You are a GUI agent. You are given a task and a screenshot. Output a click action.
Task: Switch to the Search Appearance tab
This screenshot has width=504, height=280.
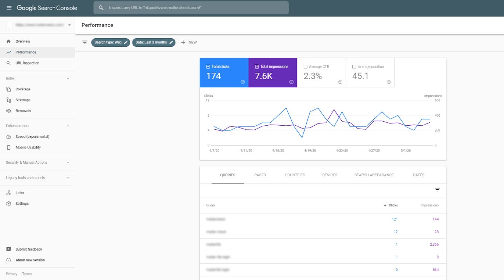[x=374, y=175]
